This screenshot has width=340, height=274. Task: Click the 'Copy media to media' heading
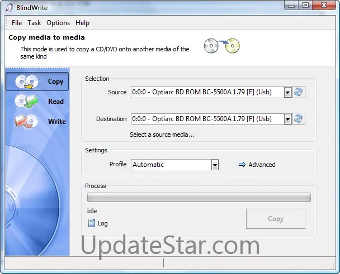click(x=46, y=37)
